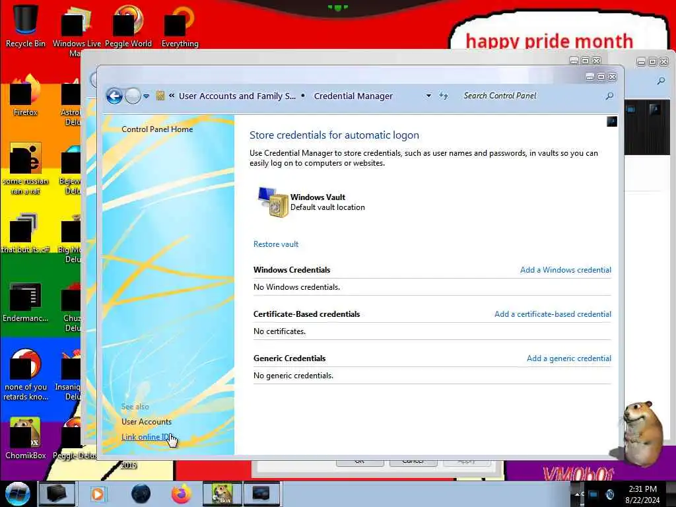Click Add a Windows credential

point(566,270)
